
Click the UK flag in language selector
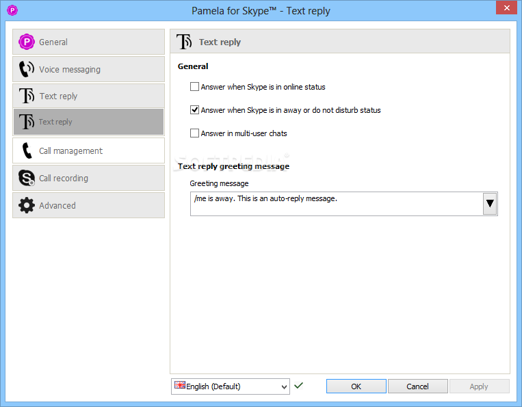[x=180, y=385]
